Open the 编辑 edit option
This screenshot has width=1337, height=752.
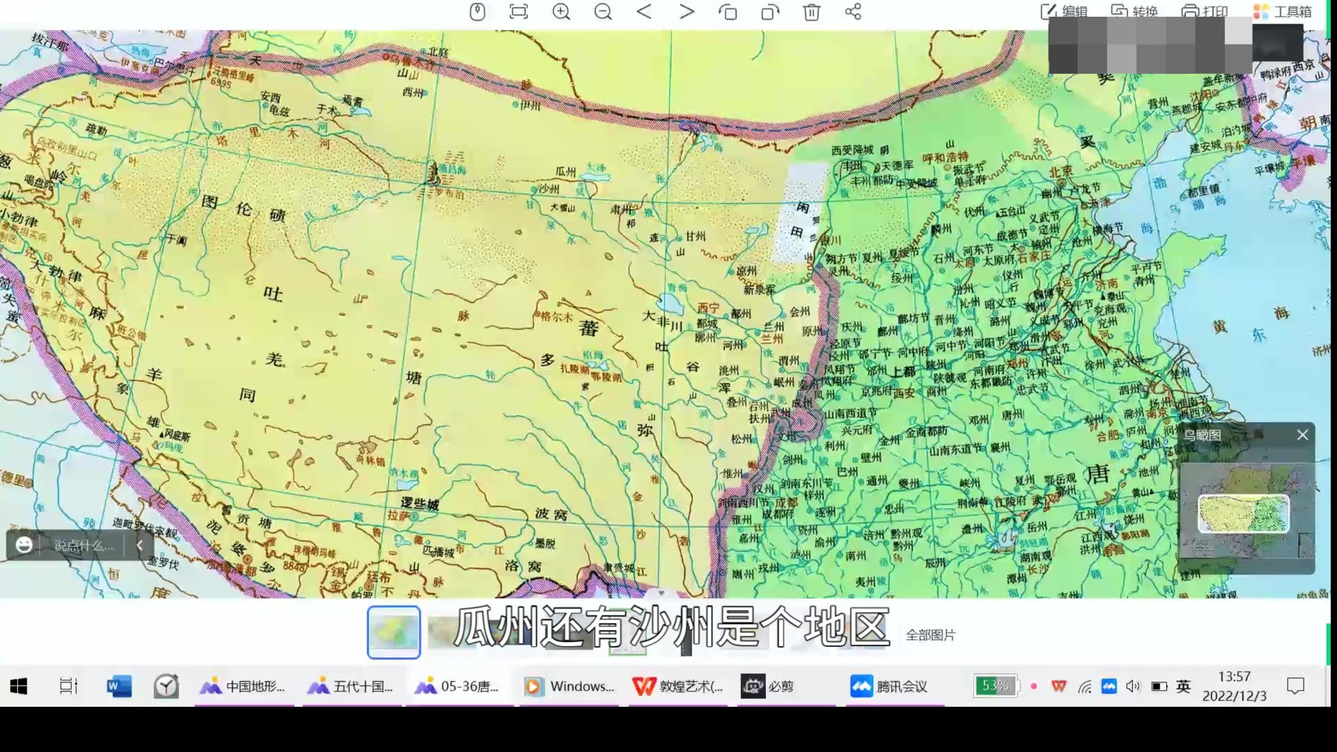click(x=1063, y=11)
